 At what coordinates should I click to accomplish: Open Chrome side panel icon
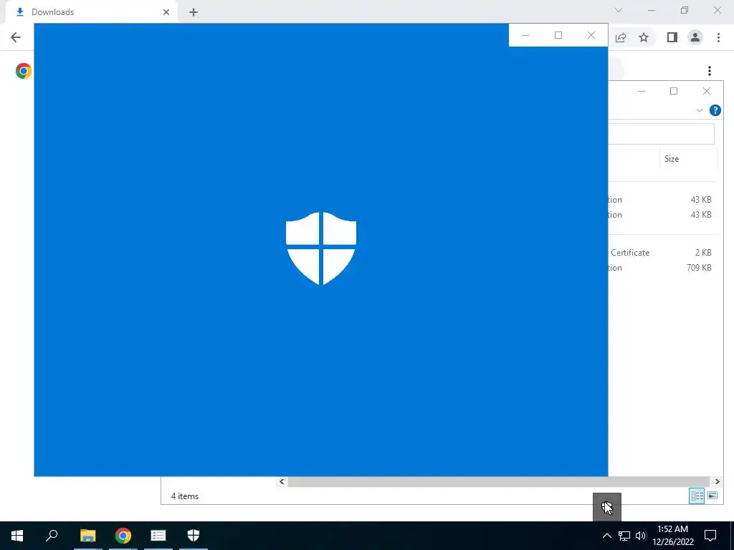click(x=672, y=37)
